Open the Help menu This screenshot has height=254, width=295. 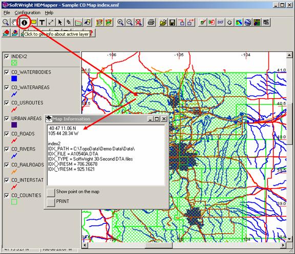tap(49, 13)
